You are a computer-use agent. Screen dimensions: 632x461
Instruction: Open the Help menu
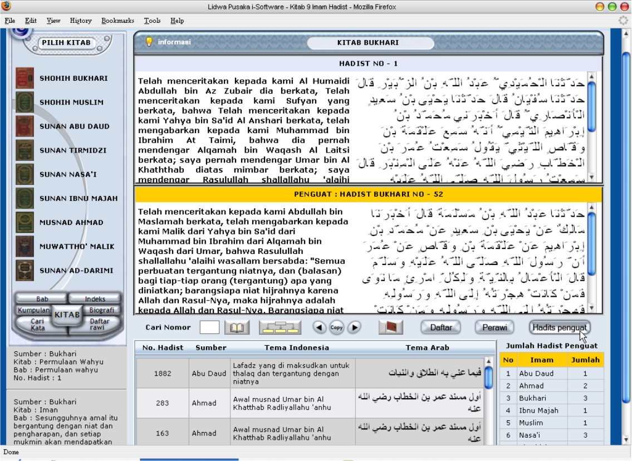tap(177, 21)
